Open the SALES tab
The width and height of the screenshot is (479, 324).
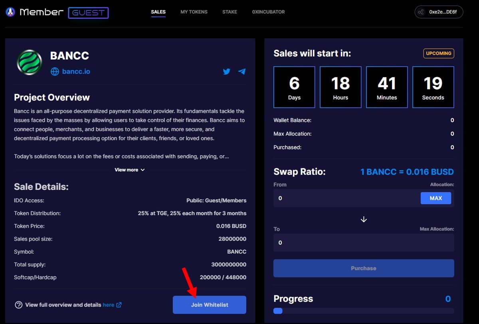click(x=158, y=12)
